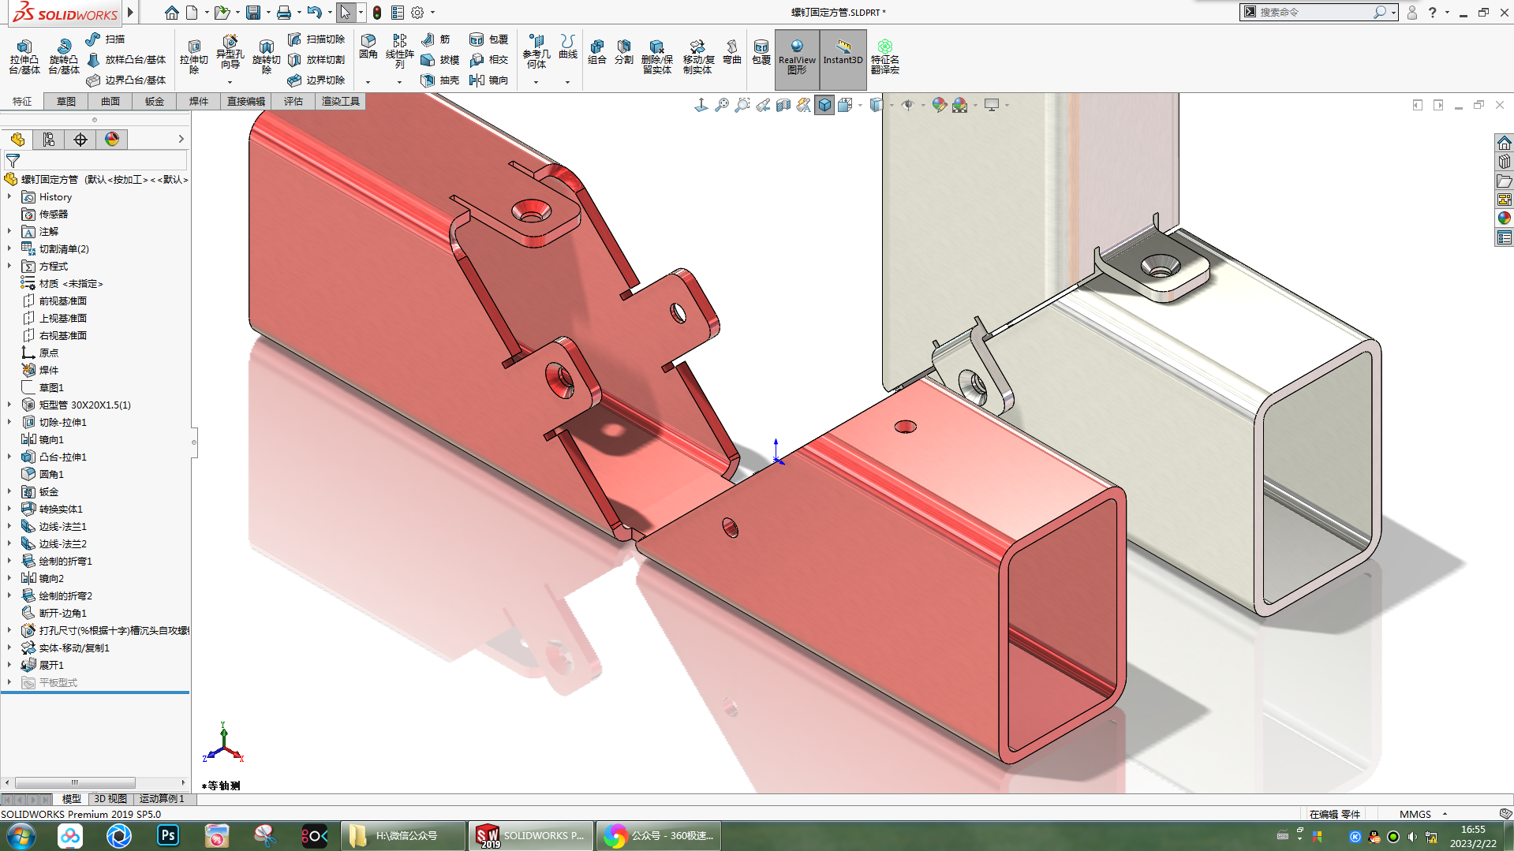
Task: Click the Apply Scene icon
Action: coord(959,105)
